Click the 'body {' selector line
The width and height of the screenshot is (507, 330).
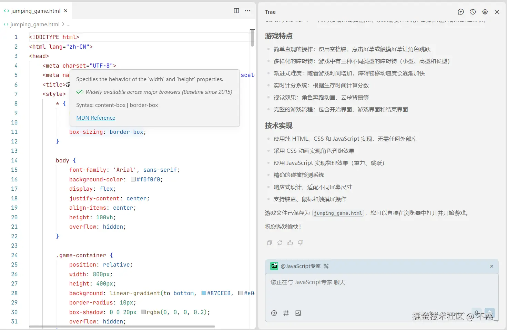coord(66,160)
